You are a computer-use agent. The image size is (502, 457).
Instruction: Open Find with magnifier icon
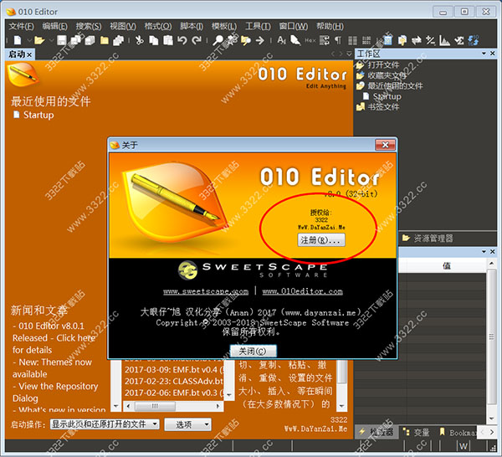click(218, 40)
